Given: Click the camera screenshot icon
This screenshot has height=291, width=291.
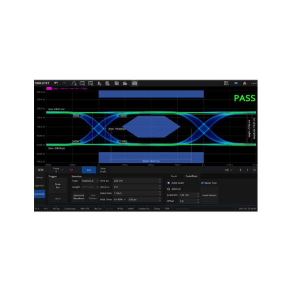Looking at the screenshot, I should [134, 83].
